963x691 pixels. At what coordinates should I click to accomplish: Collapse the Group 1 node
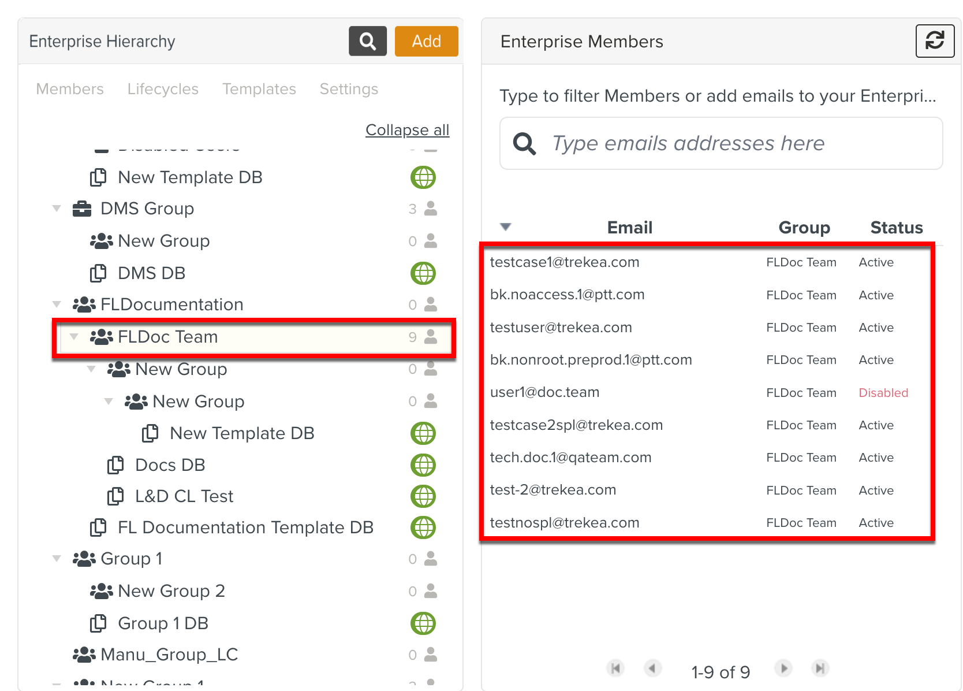pos(56,558)
